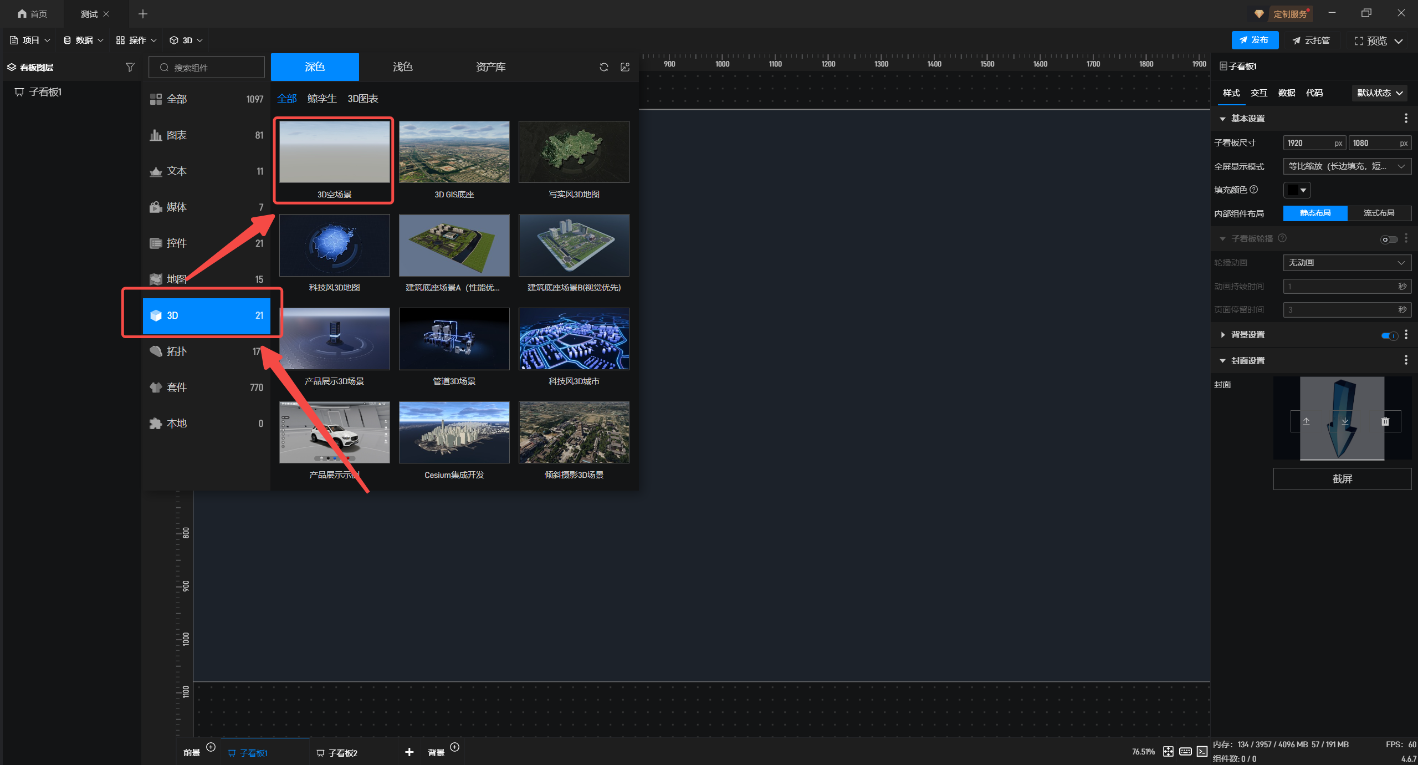Viewport: 1418px width, 765px height.
Task: Click the delete trash icon on cover
Action: (1385, 421)
